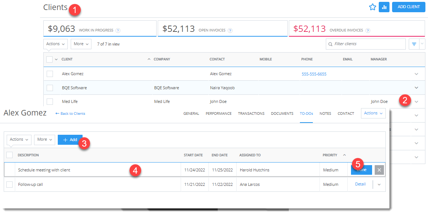This screenshot has width=428, height=214.
Task: Click the ADD CLIENT button
Action: (408, 7)
